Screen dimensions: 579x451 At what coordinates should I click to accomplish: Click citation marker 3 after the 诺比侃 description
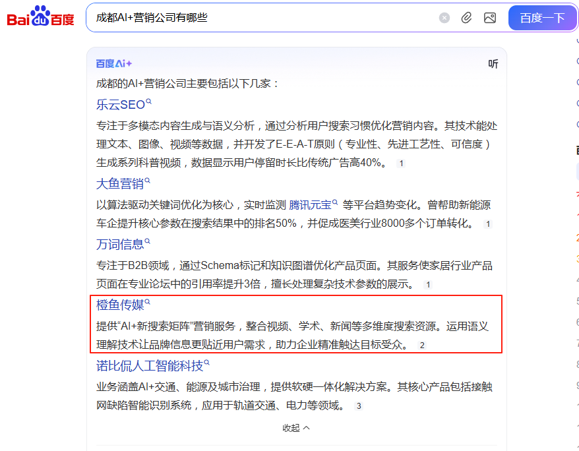point(359,406)
